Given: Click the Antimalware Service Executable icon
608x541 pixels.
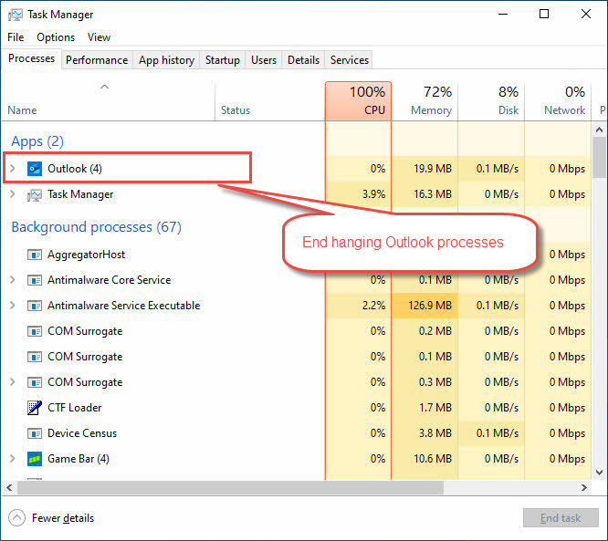Looking at the screenshot, I should click(x=35, y=306).
